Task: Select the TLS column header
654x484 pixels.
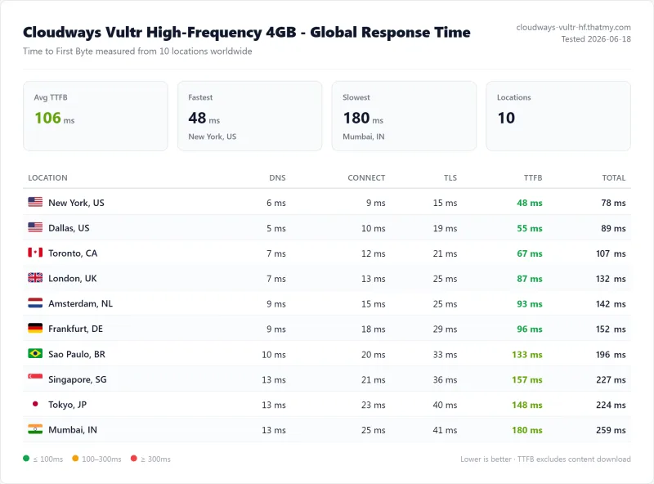Action: (x=450, y=177)
